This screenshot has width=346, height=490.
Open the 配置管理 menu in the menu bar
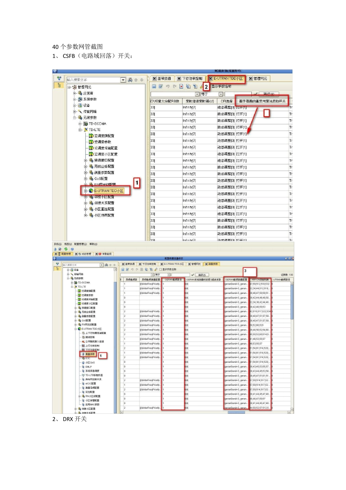[x=80, y=244]
